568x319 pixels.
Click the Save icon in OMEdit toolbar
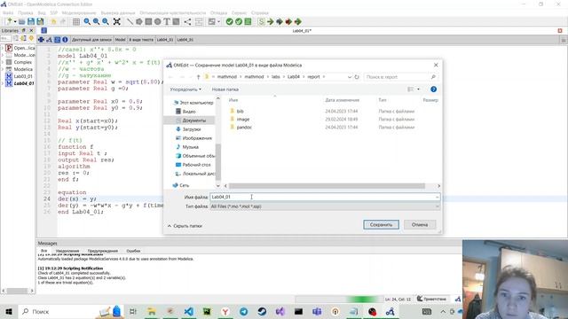pyautogui.click(x=31, y=21)
